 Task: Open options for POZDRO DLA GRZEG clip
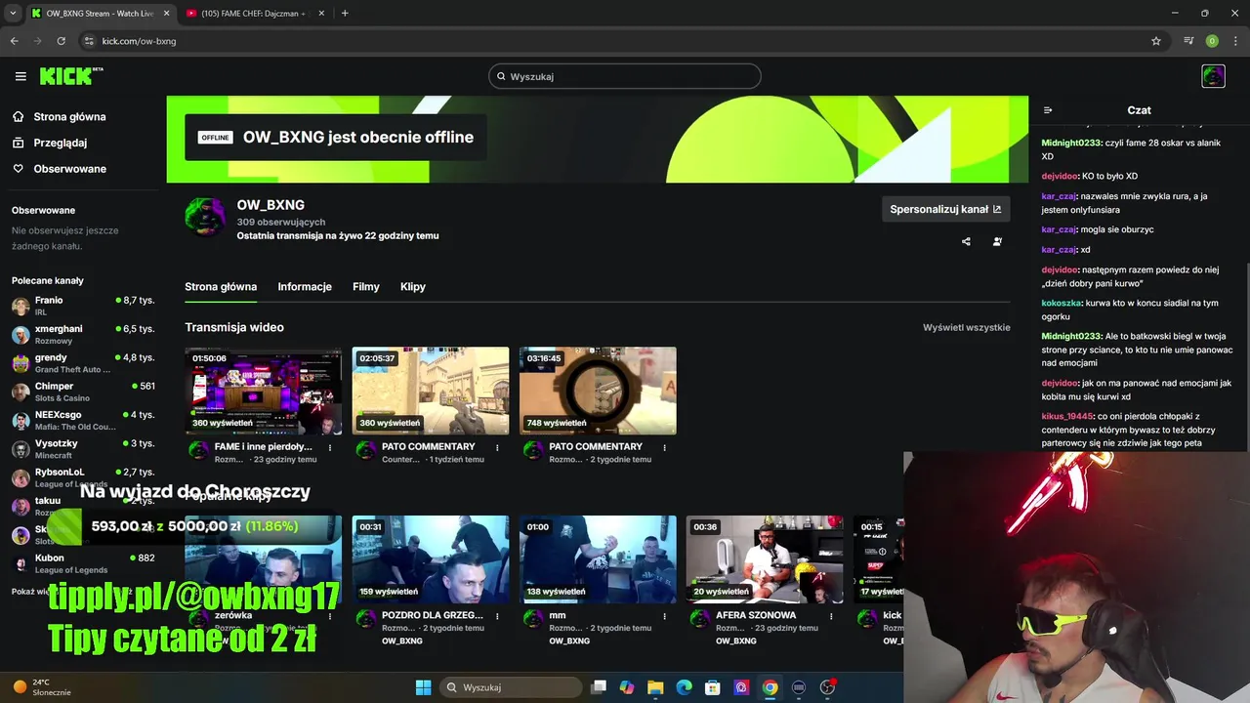pos(497,616)
